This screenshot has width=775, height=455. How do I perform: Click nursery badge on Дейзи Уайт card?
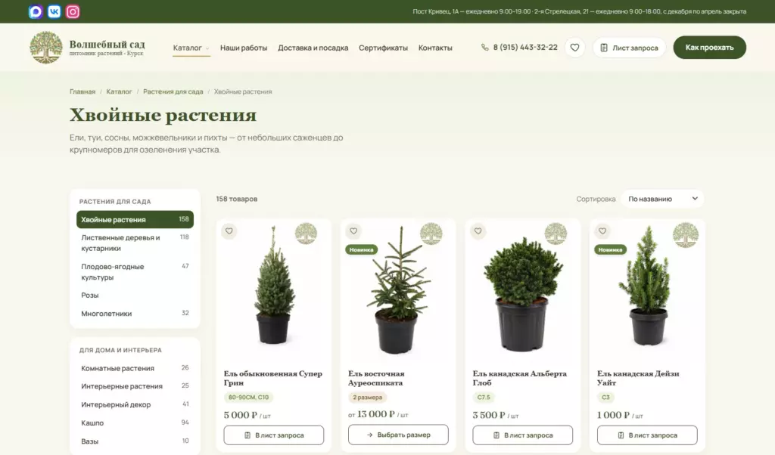click(686, 234)
